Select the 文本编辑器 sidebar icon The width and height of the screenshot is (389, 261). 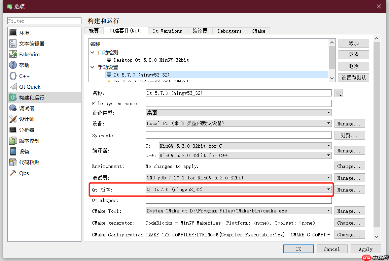(x=30, y=43)
